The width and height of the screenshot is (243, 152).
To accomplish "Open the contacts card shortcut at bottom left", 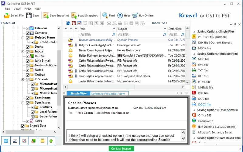I will [15, 141].
